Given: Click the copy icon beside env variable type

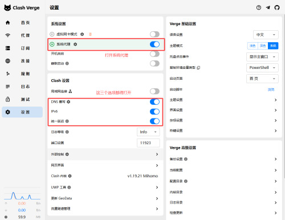Looking at the screenshot, I should coord(198,68).
